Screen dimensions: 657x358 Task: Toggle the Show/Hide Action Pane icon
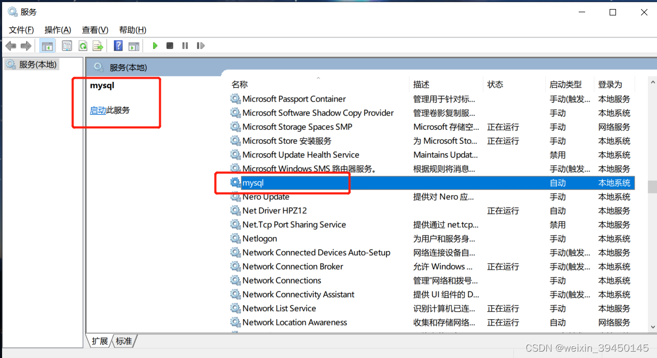coord(134,46)
